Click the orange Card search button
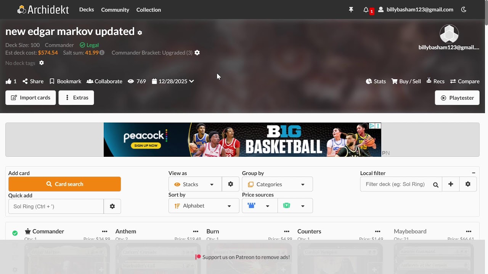 tap(64, 184)
